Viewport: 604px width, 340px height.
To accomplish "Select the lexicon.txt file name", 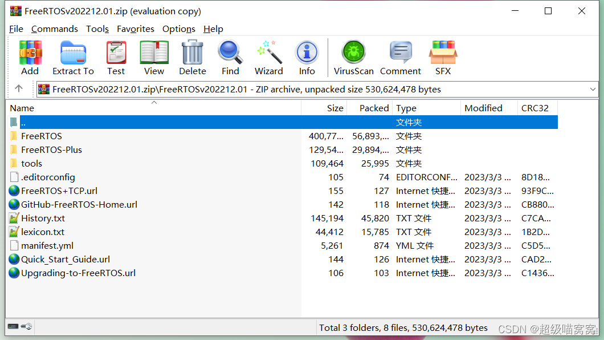I will coord(43,232).
